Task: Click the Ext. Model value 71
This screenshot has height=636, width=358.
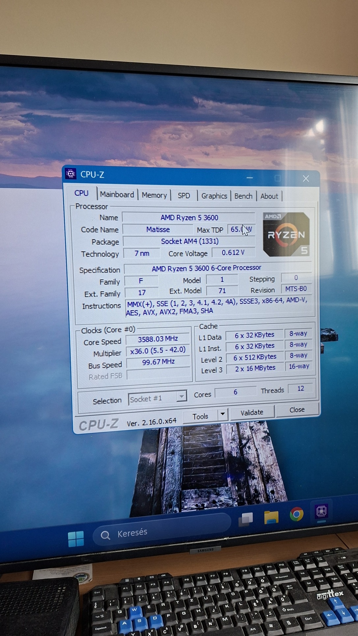Action: coord(222,291)
